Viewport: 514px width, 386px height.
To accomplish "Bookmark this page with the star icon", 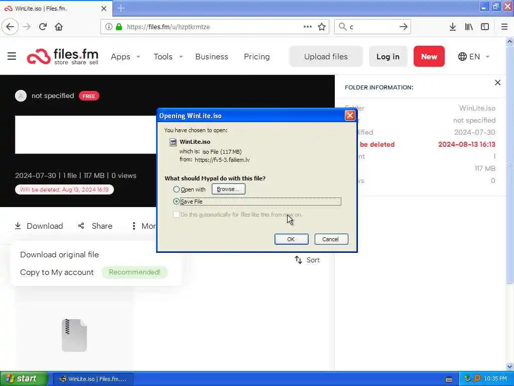I will click(322, 27).
